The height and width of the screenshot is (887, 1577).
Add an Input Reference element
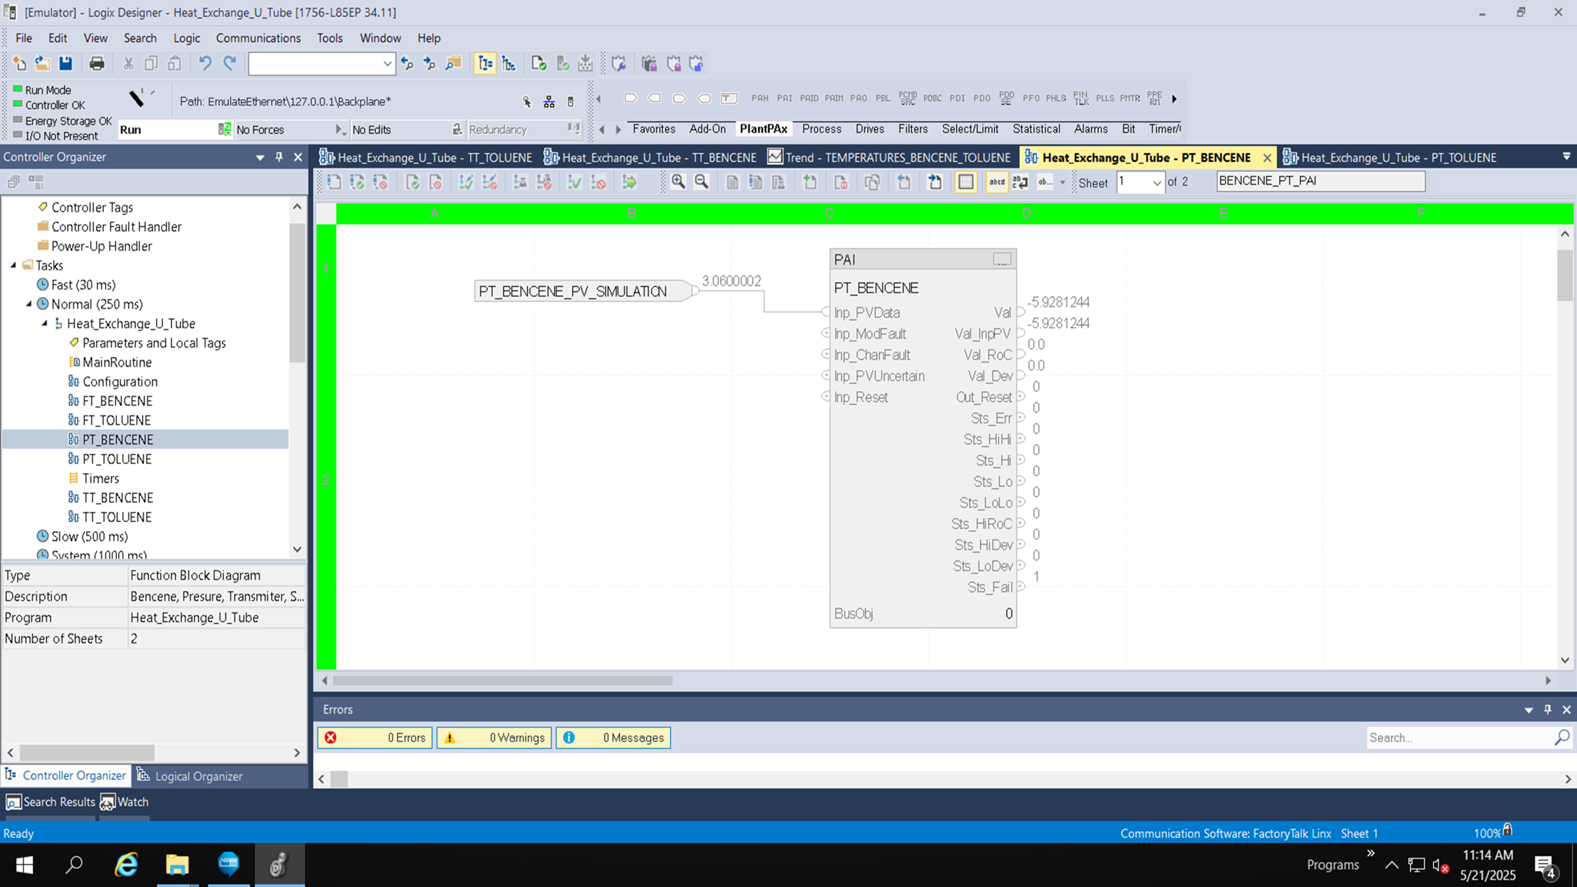pyautogui.click(x=630, y=98)
